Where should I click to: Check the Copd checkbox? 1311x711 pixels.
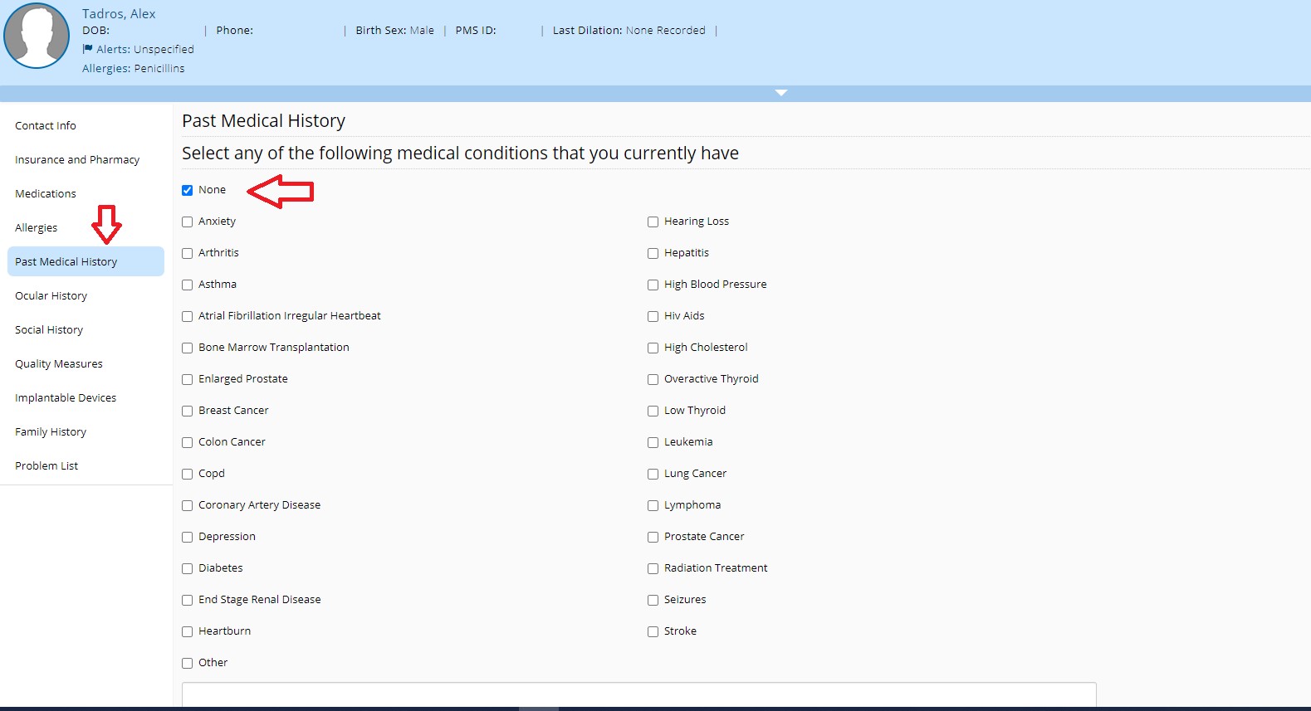[188, 474]
